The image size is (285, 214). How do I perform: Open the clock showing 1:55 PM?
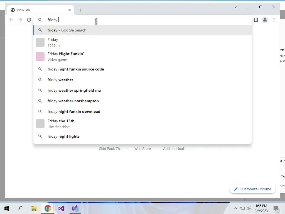[261, 208]
